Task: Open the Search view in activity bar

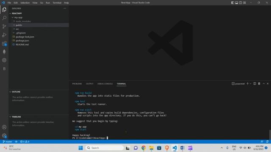Action: coord(4,18)
